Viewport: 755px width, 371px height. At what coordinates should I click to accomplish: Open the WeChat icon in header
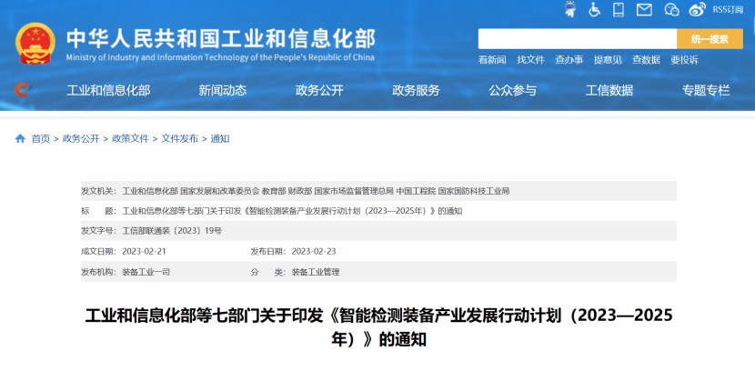point(670,10)
